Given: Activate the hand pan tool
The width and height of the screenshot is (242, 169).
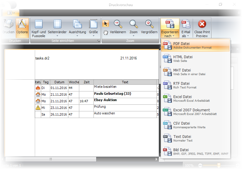Looking at the screenshot, I should pyautogui.click(x=106, y=33).
